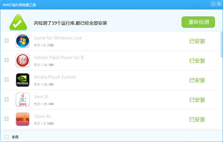Select the Open AL checkbox
Screen dimensions: 223x142
6,119
